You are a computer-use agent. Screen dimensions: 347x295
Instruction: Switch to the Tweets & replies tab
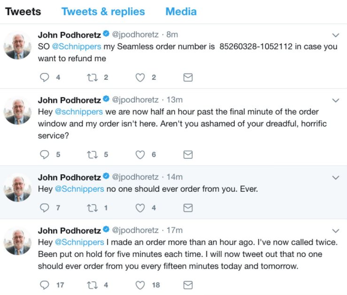coord(103,12)
